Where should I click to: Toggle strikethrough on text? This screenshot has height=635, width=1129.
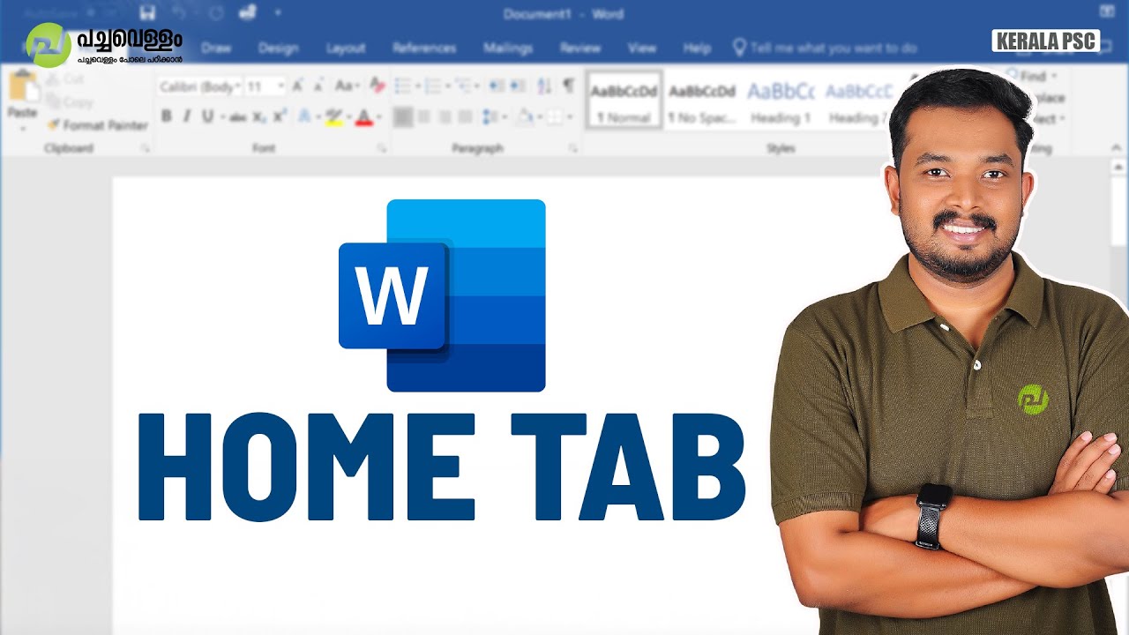pyautogui.click(x=236, y=116)
